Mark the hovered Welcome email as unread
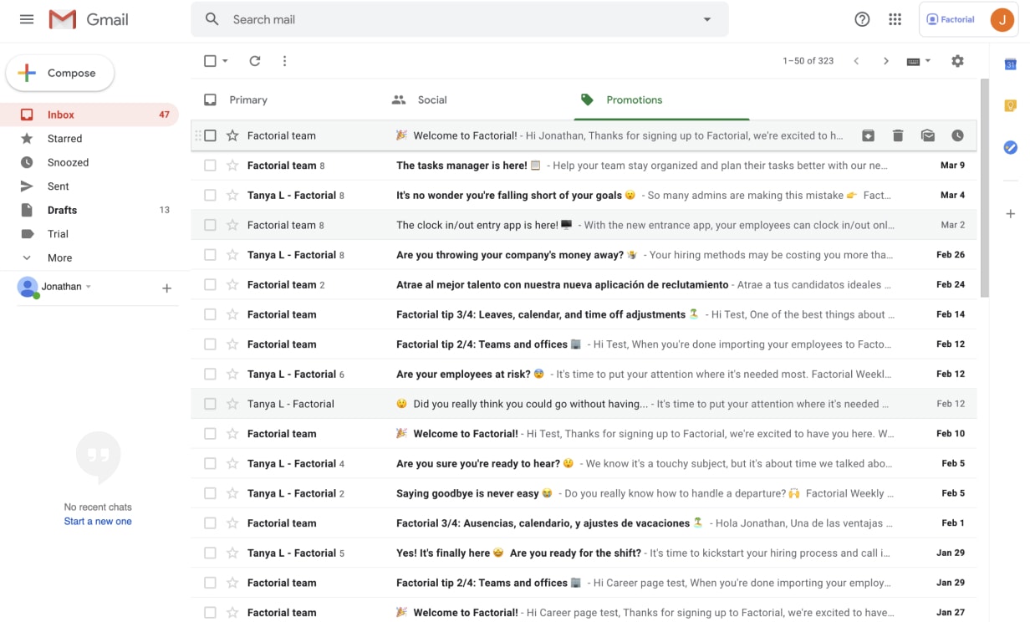The width and height of the screenshot is (1030, 622). 928,135
